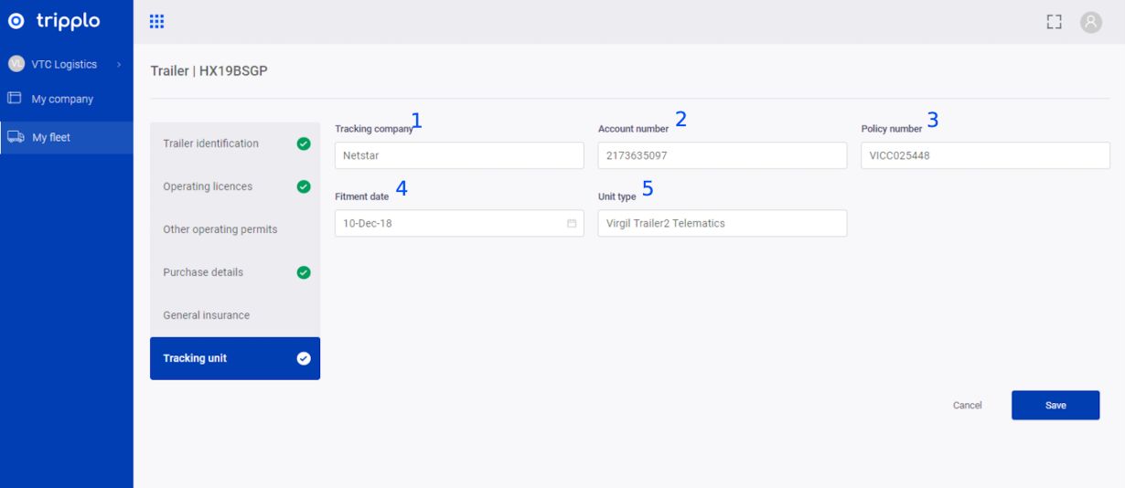This screenshot has width=1125, height=488.
Task: Focus the Account number field
Action: 722,155
